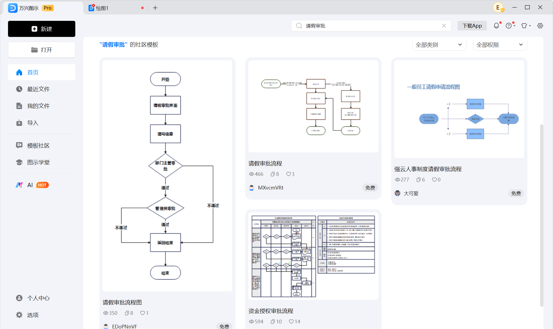Open the 请假审批流程 template thumbnail
This screenshot has height=329, width=553.
[x=313, y=106]
